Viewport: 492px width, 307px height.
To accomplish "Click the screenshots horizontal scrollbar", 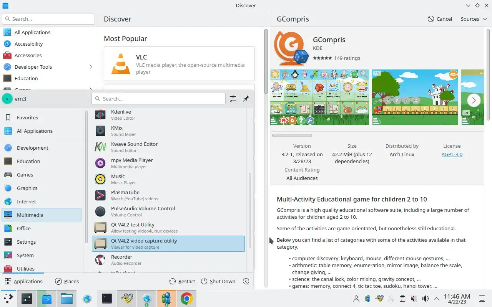I will click(292, 135).
